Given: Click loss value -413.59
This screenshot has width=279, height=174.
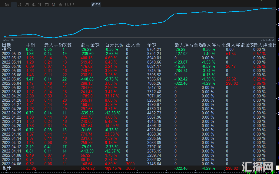Looking at the screenshot, I should 87,151.
